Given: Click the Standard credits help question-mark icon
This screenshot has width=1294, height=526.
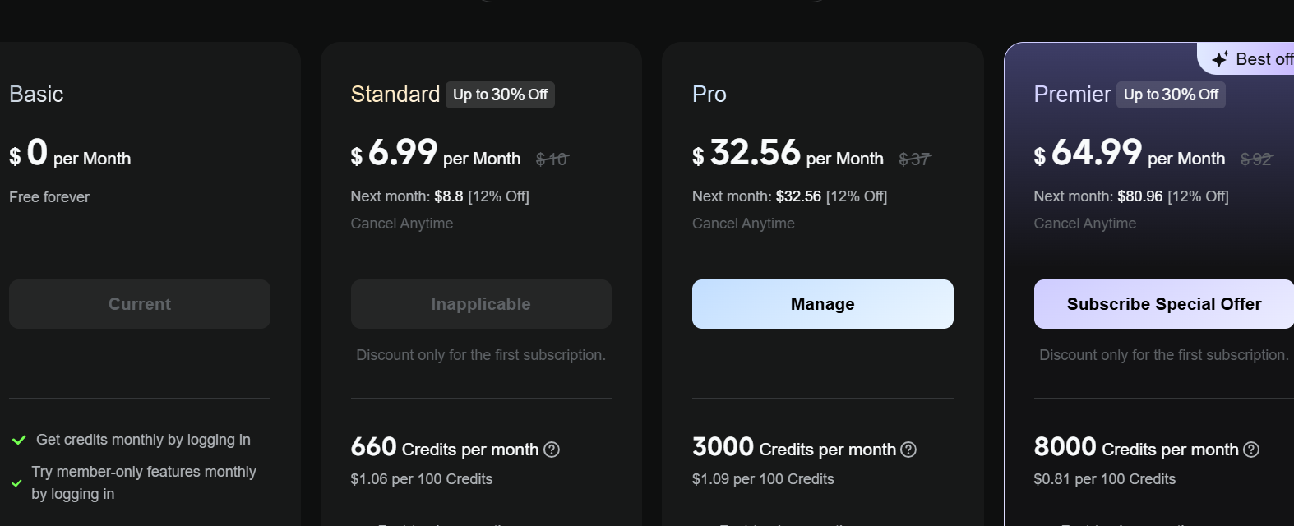Looking at the screenshot, I should (552, 450).
